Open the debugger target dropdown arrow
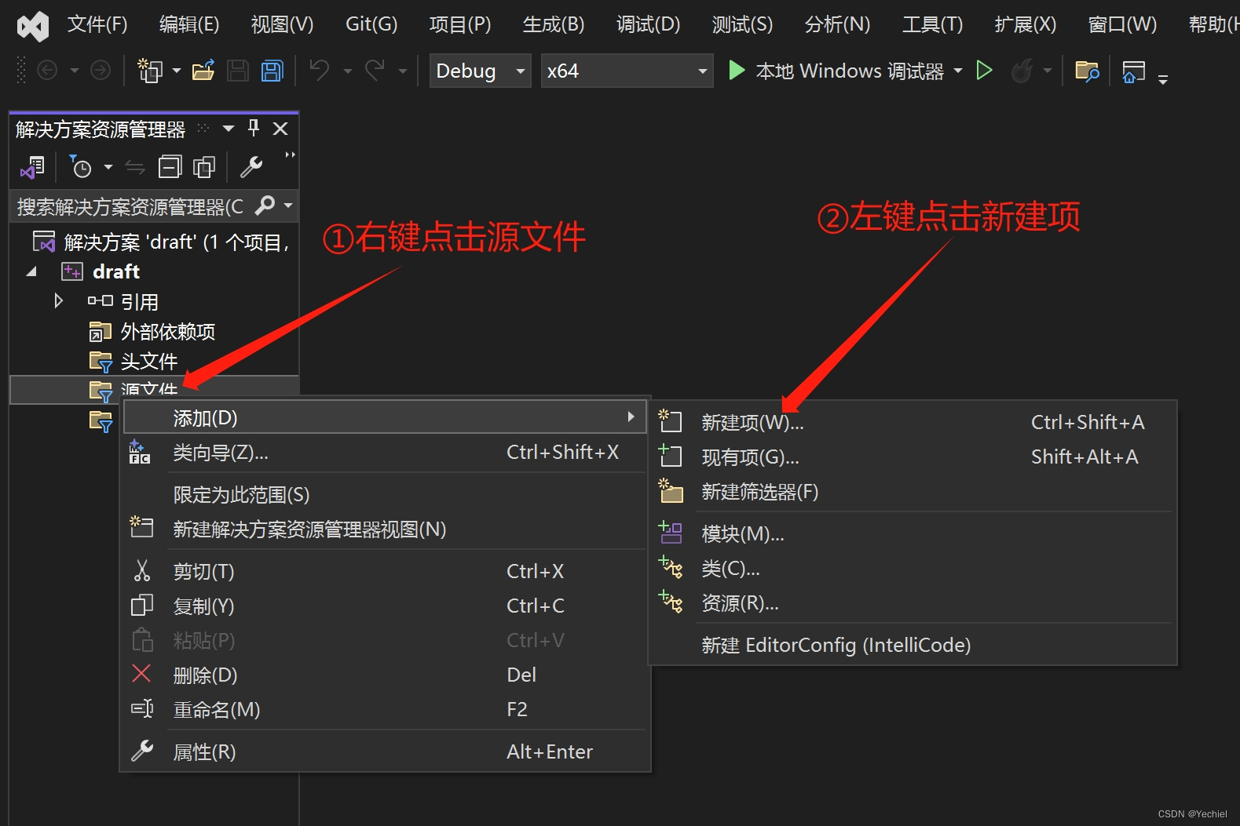The height and width of the screenshot is (826, 1240). pos(958,71)
